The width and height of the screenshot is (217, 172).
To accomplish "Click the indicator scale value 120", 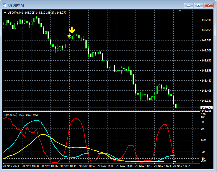I will (203, 114).
